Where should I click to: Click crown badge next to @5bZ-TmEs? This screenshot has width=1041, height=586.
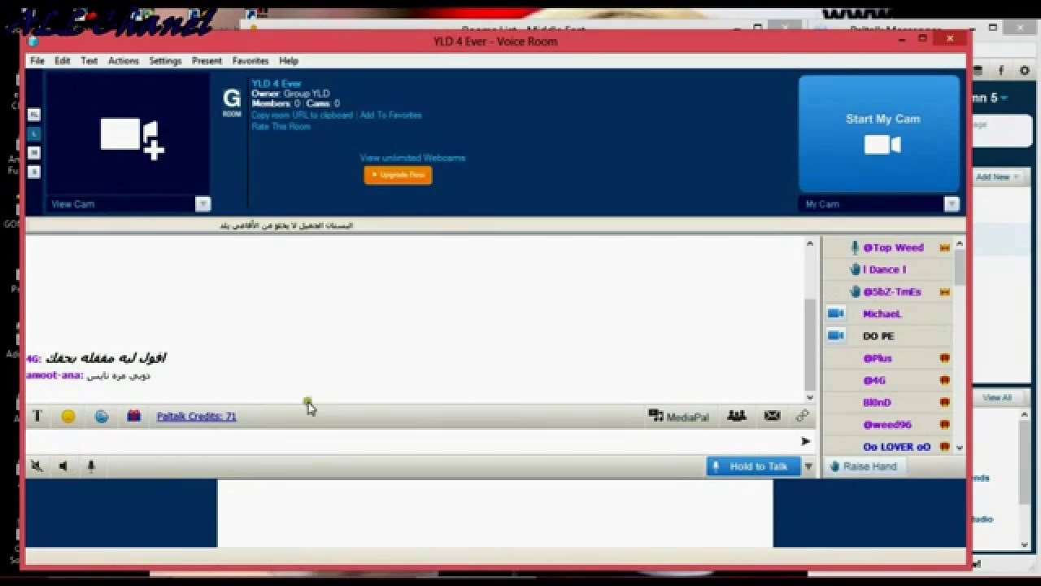point(945,291)
